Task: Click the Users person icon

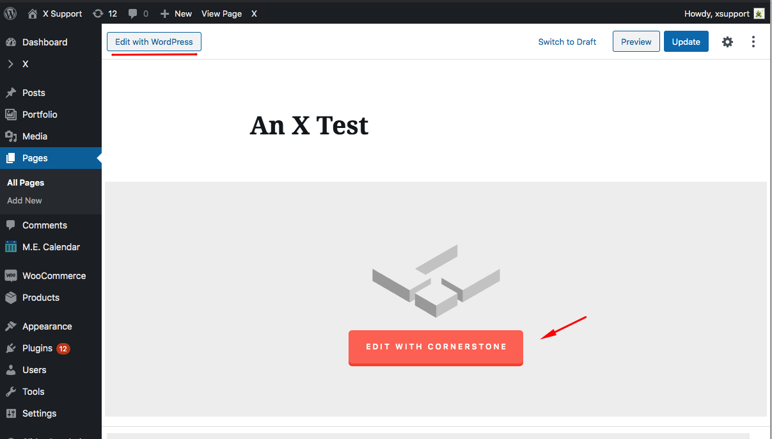Action: (x=11, y=370)
